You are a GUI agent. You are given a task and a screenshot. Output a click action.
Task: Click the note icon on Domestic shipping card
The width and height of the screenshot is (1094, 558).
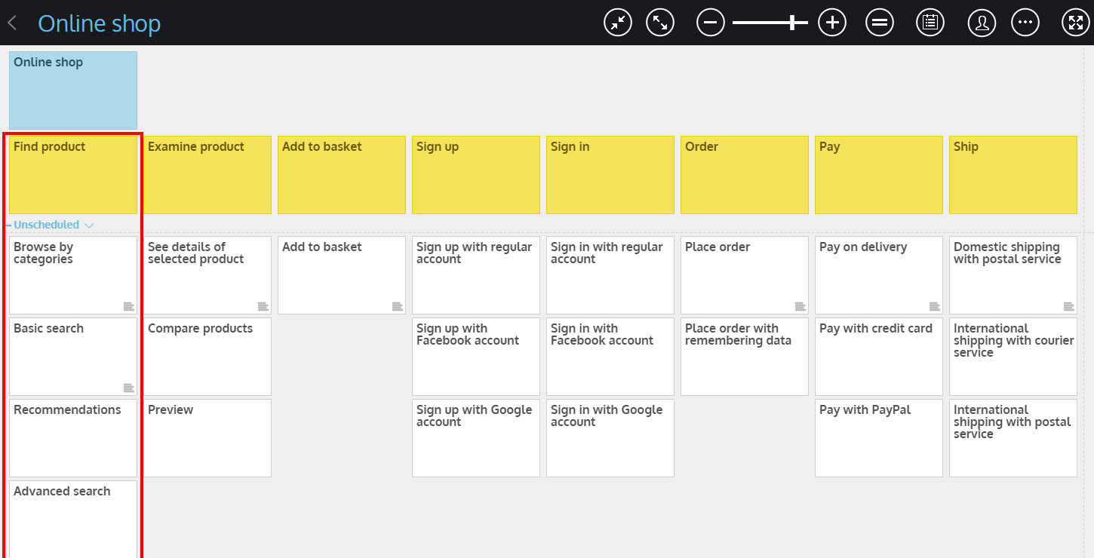click(1068, 306)
